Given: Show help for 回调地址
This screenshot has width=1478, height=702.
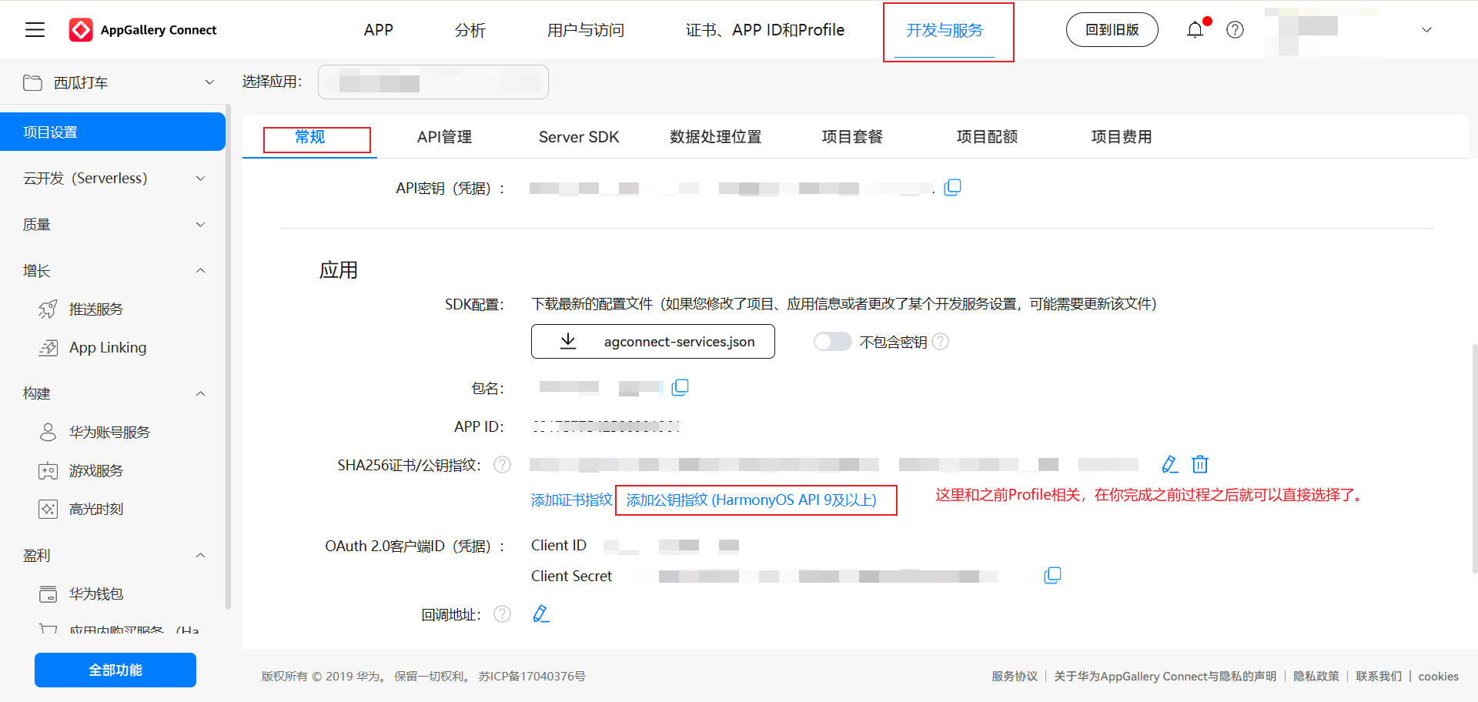Looking at the screenshot, I should (x=502, y=613).
